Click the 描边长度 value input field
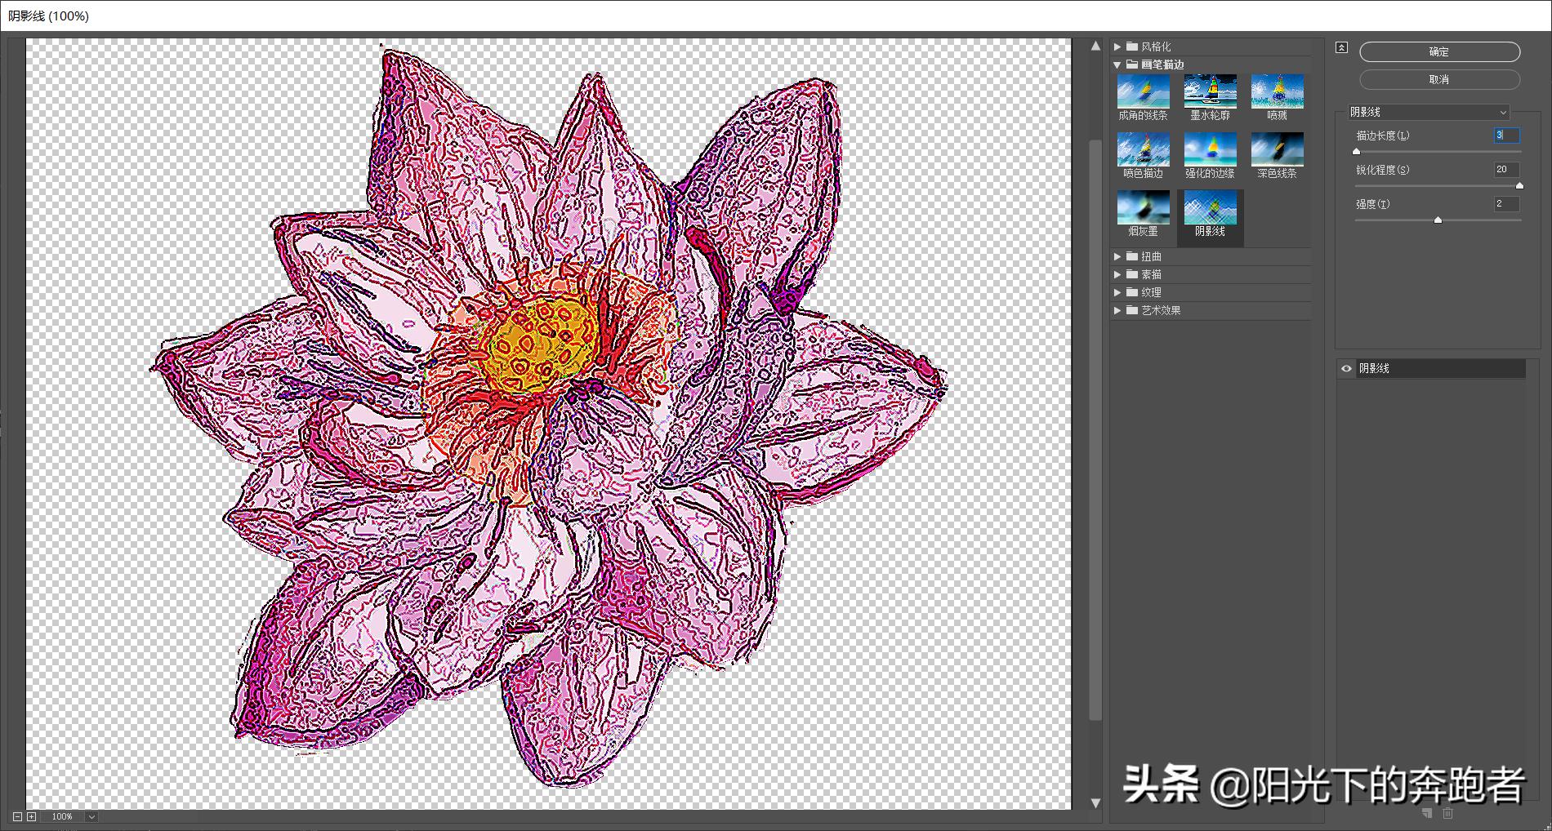Image resolution: width=1552 pixels, height=831 pixels. [1505, 136]
